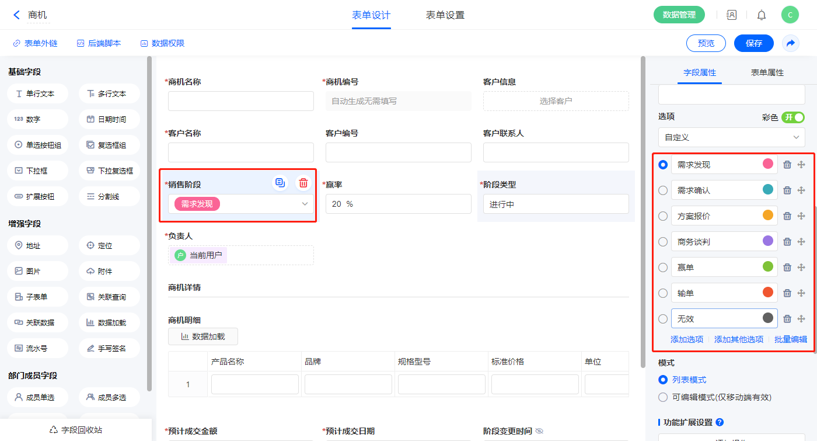Click the drag handle for 赢单 option
The width and height of the screenshot is (817, 441).
801,268
